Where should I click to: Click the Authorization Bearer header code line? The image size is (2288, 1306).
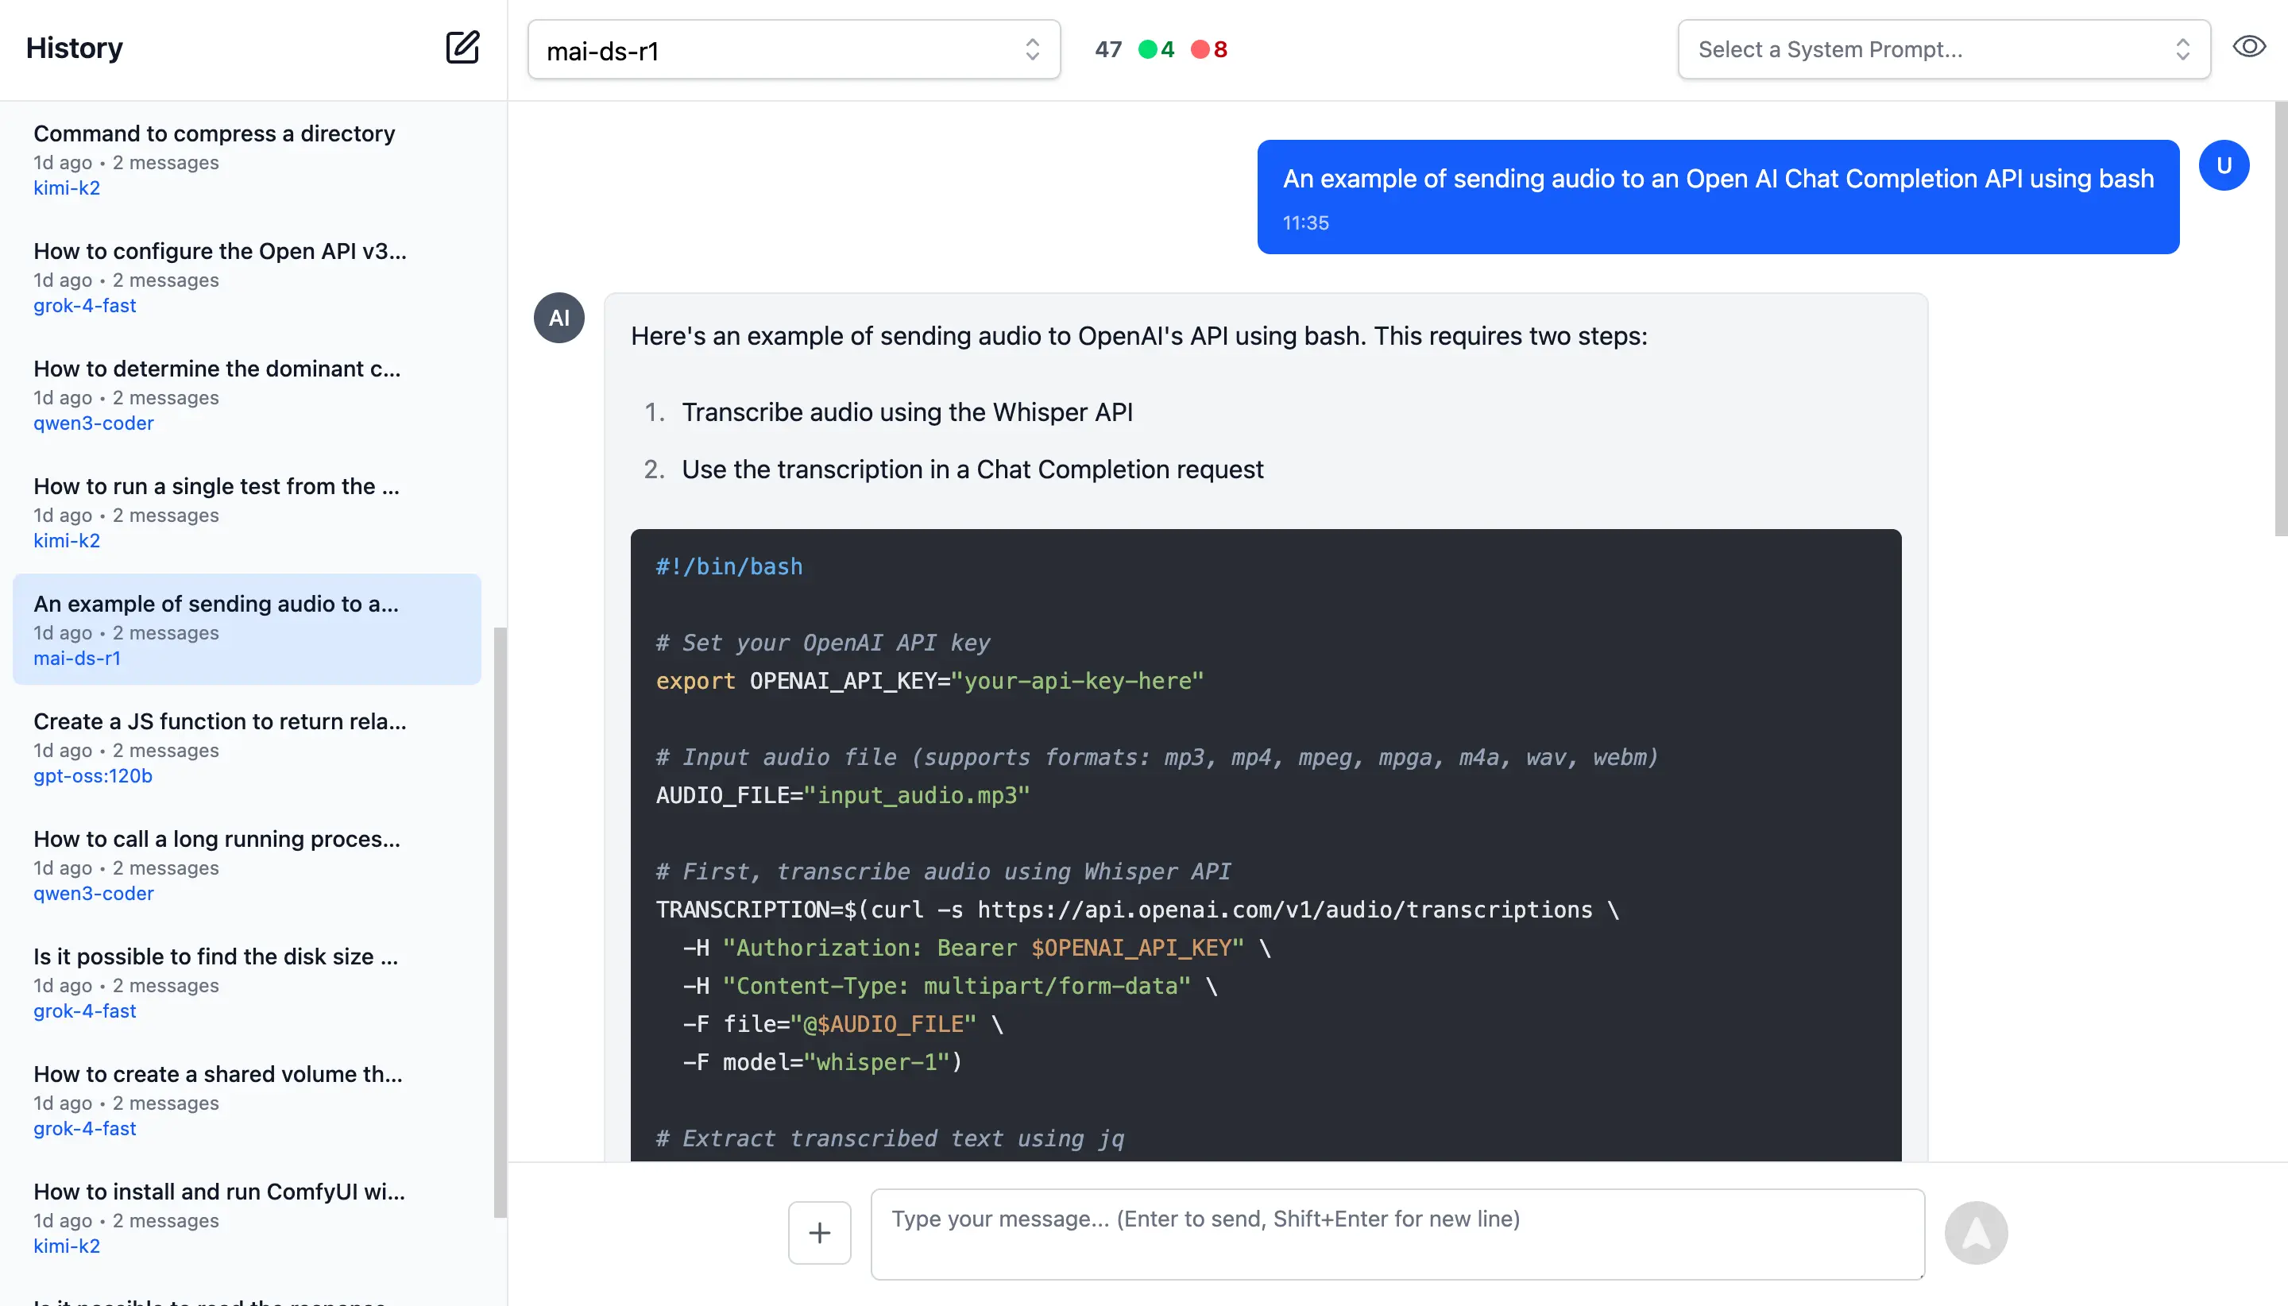click(x=976, y=948)
